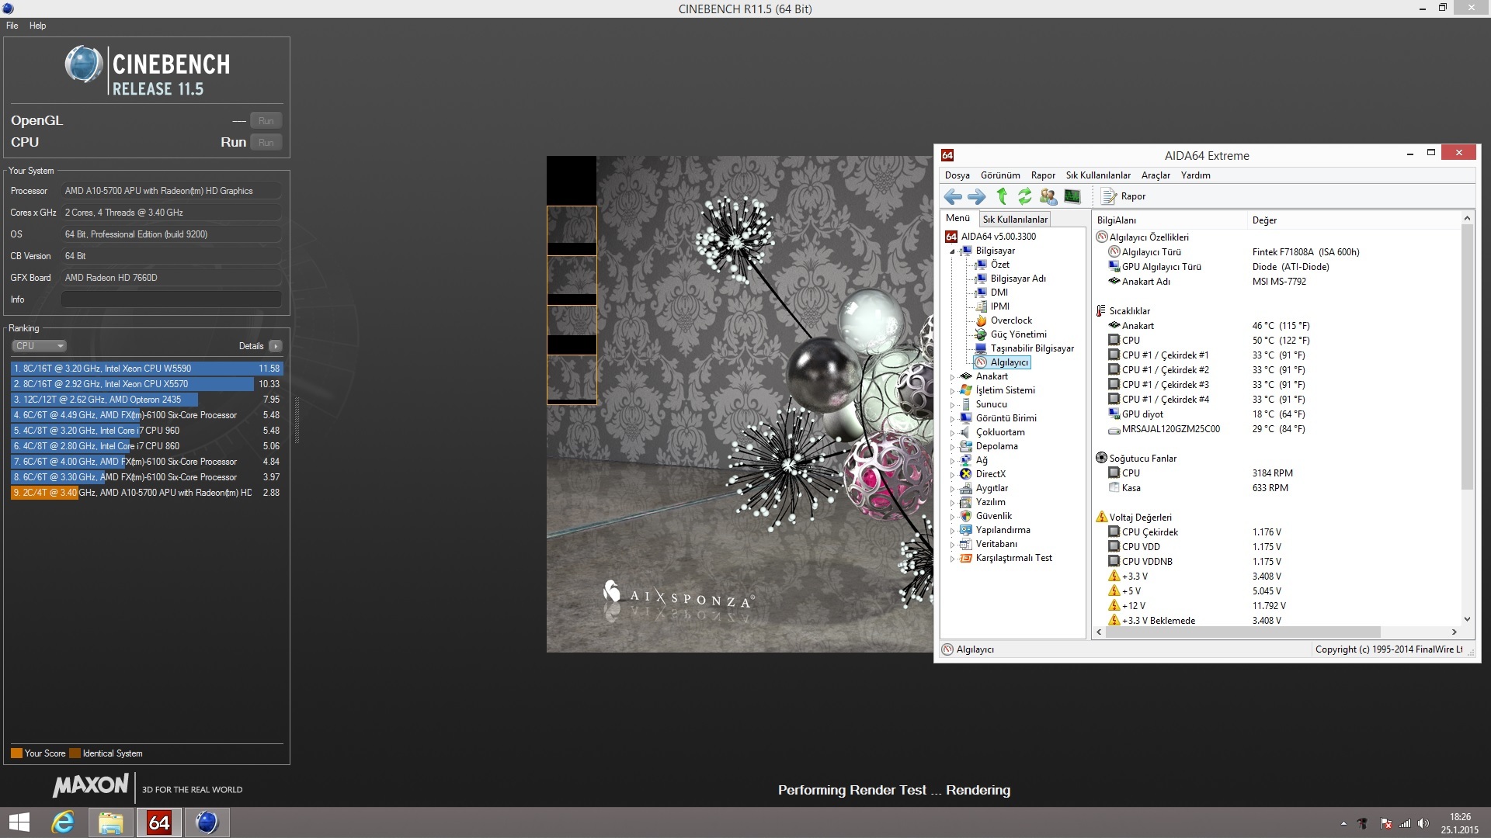The width and height of the screenshot is (1491, 838).
Task: Click the Soğutucu Fanlar section icon
Action: tap(1101, 459)
